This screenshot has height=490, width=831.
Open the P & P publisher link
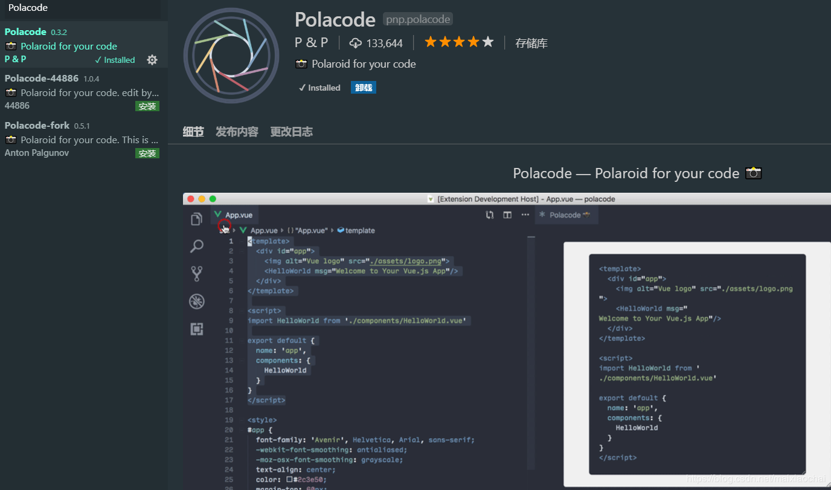click(311, 42)
